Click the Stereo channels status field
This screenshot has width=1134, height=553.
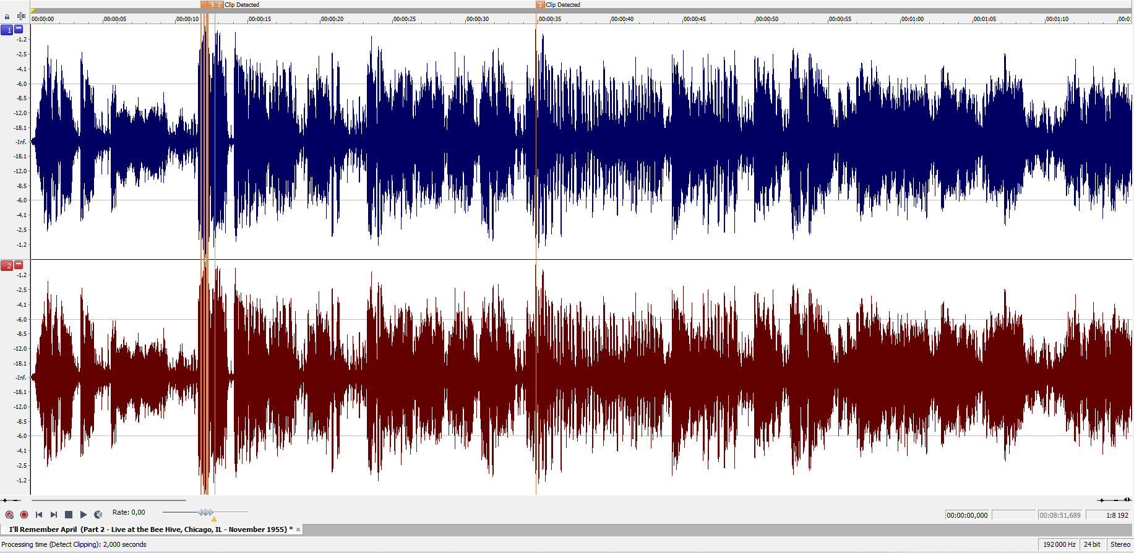pyautogui.click(x=1120, y=544)
